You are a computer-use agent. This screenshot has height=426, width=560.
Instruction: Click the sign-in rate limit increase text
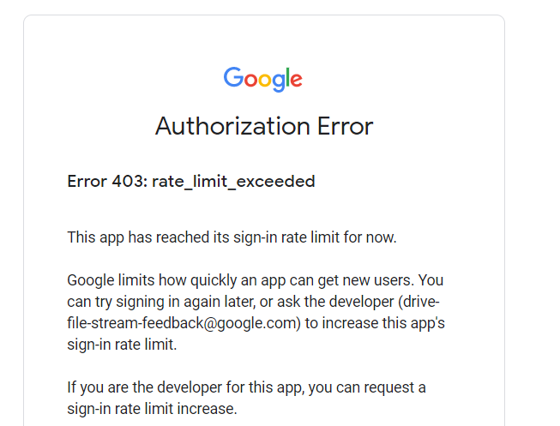152,409
